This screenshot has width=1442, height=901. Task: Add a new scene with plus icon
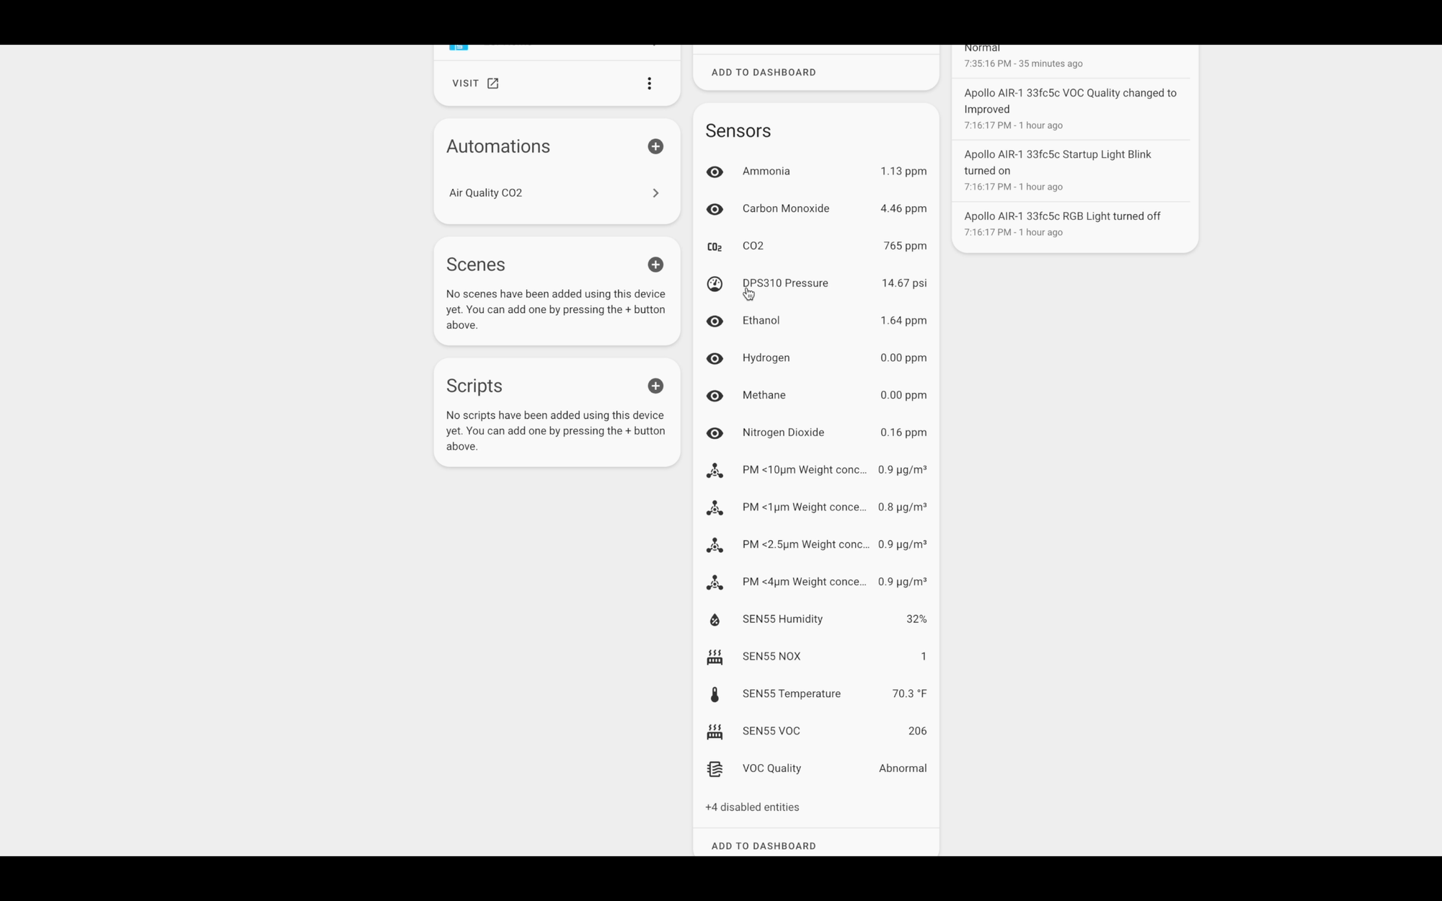pyautogui.click(x=655, y=265)
